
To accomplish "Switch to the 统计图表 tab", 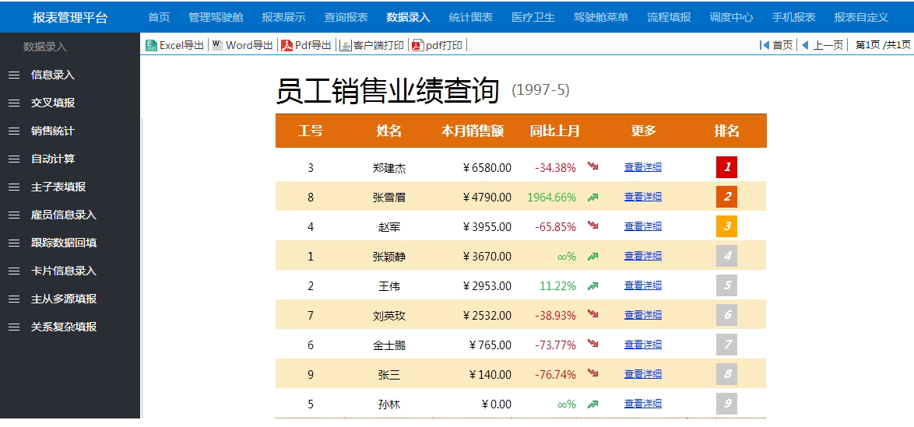I will tap(471, 17).
